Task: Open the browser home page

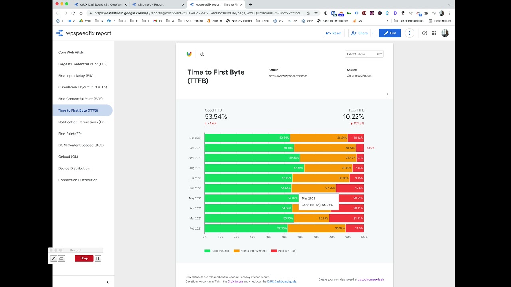Action: pyautogui.click(x=81, y=13)
